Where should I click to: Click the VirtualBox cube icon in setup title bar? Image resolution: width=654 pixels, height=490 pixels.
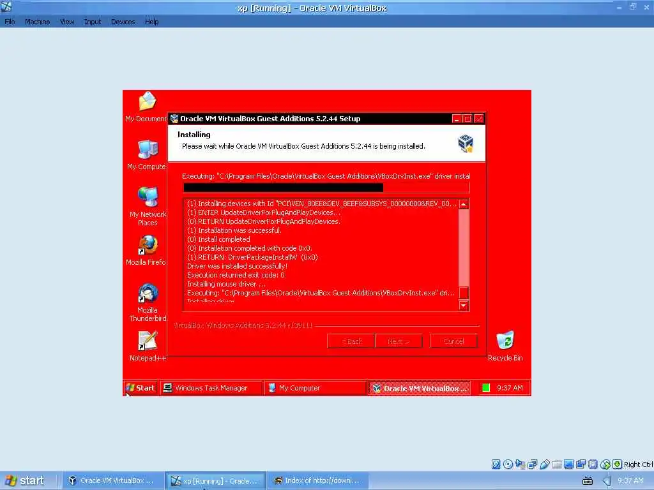(174, 119)
